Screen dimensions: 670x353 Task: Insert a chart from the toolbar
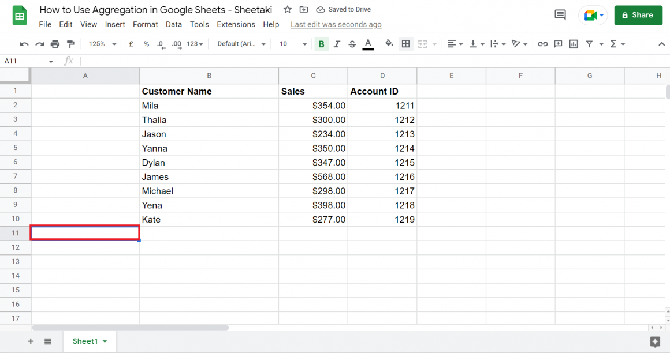[x=573, y=44]
